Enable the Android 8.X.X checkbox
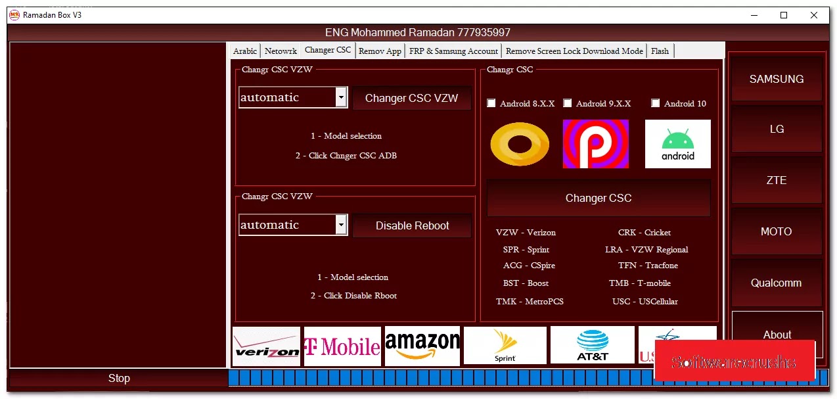Screen dimensions: 837x399 pyautogui.click(x=491, y=103)
